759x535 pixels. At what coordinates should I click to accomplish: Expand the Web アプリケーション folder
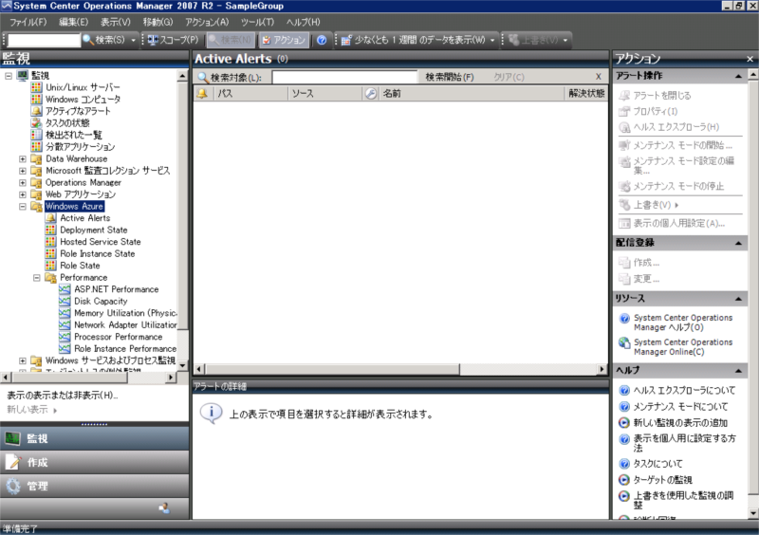click(22, 194)
